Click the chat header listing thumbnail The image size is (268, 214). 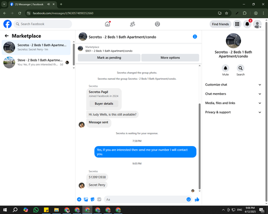point(83,36)
